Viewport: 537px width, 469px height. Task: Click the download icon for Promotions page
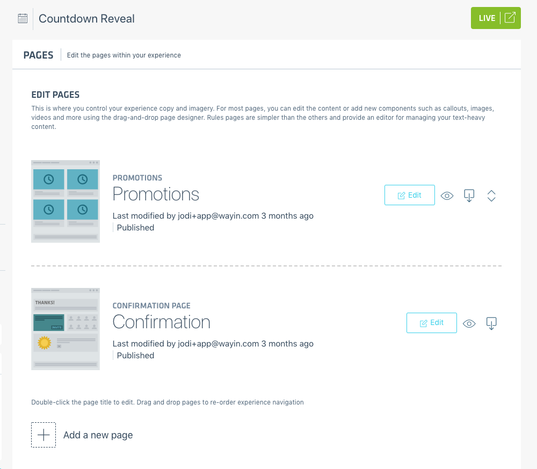(x=469, y=196)
